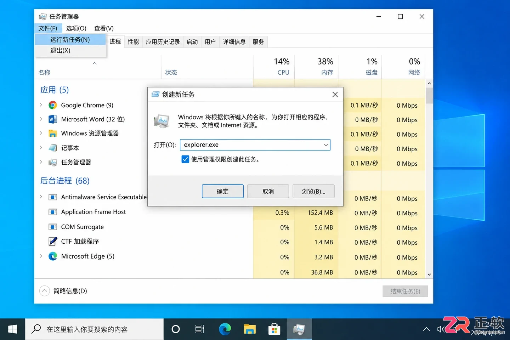Switch to the 应用历史记录 tab
Viewport: 510px width, 340px height.
pyautogui.click(x=163, y=42)
